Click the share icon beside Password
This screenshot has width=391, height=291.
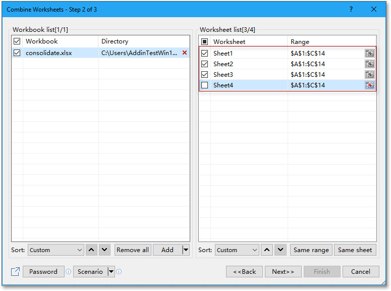click(15, 272)
